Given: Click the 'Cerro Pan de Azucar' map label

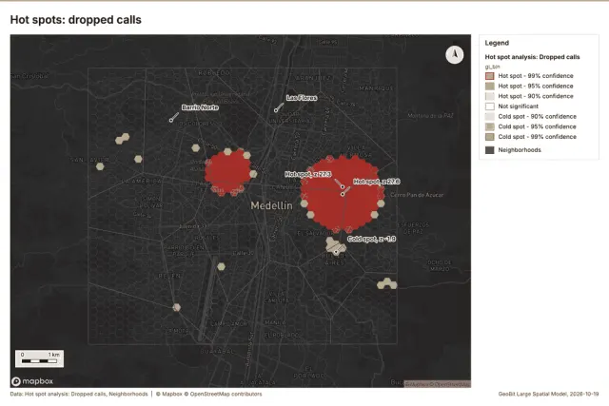Looking at the screenshot, I should pyautogui.click(x=417, y=195).
